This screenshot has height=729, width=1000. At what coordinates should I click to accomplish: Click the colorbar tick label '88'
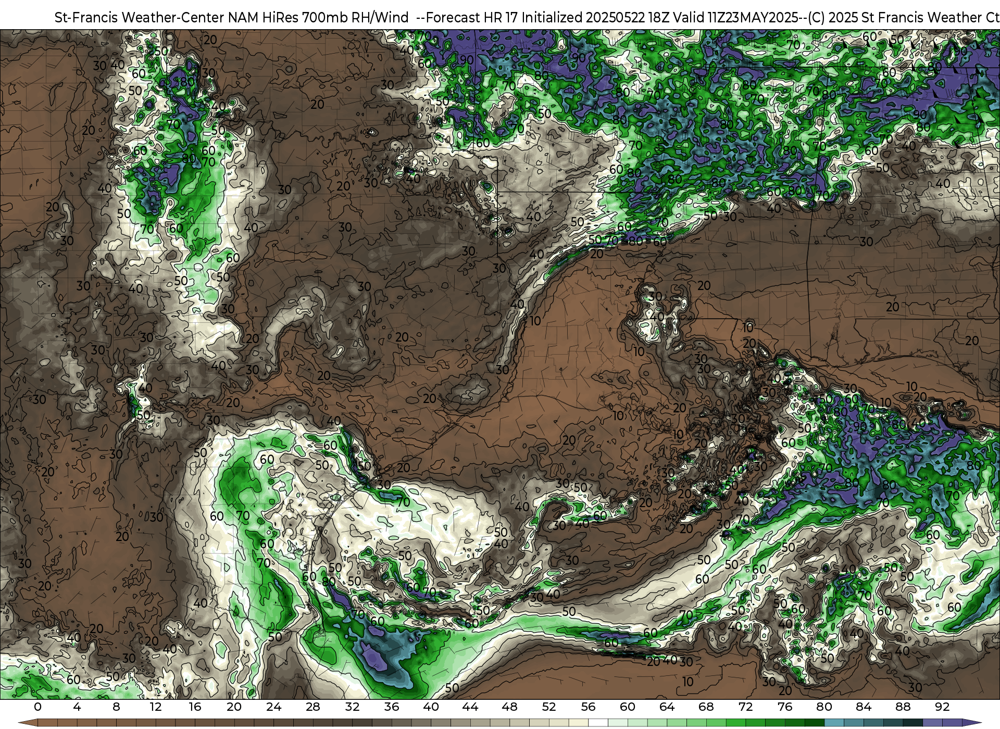[903, 707]
